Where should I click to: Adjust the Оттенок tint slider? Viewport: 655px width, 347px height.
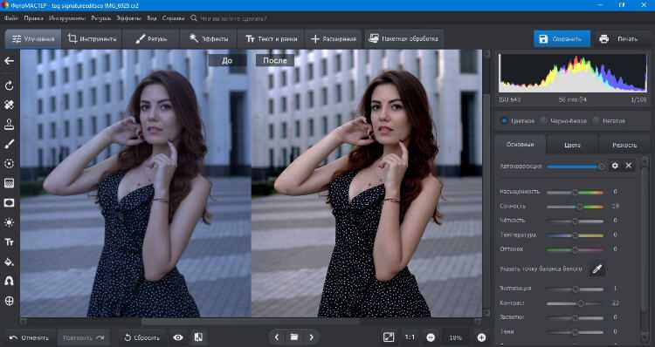(576, 249)
